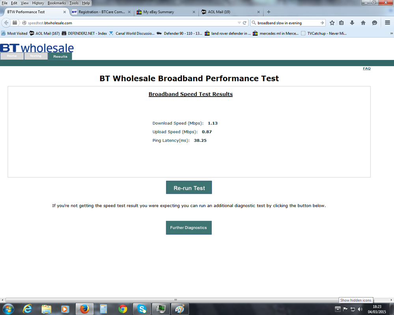This screenshot has height=315, width=394.
Task: Open the FAQ link
Action: (x=367, y=69)
